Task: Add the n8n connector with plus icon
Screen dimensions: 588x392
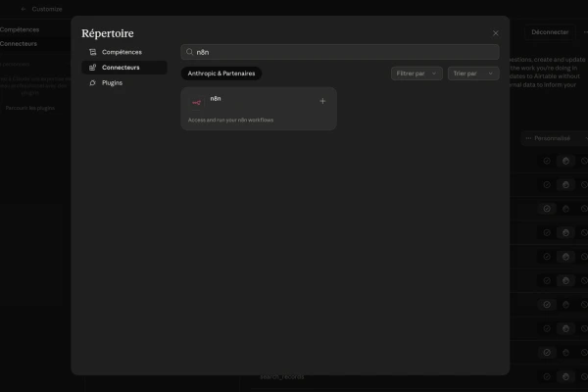Action: tap(322, 101)
